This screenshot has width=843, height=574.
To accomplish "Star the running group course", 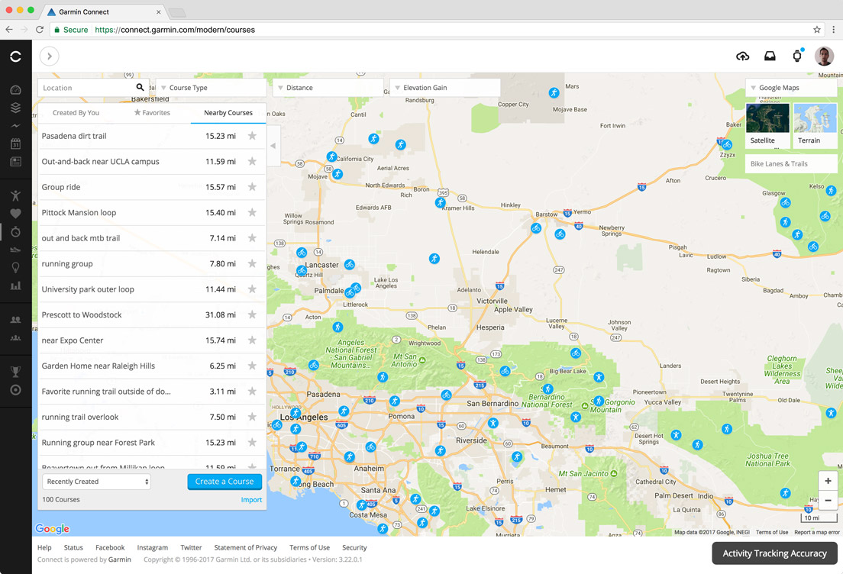I will point(252,263).
